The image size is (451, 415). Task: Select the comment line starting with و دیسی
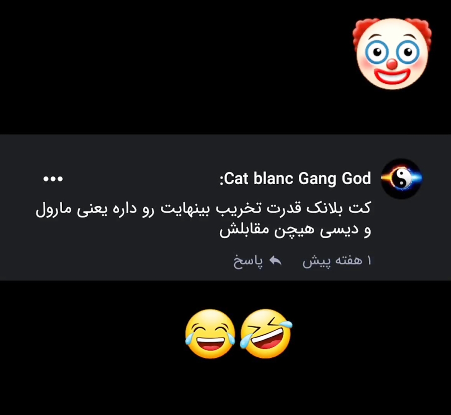click(x=295, y=231)
